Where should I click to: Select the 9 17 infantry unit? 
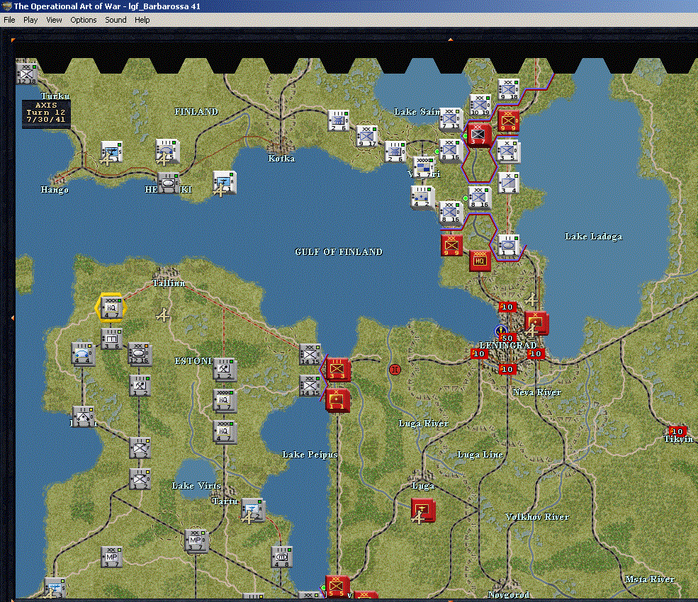click(x=367, y=136)
